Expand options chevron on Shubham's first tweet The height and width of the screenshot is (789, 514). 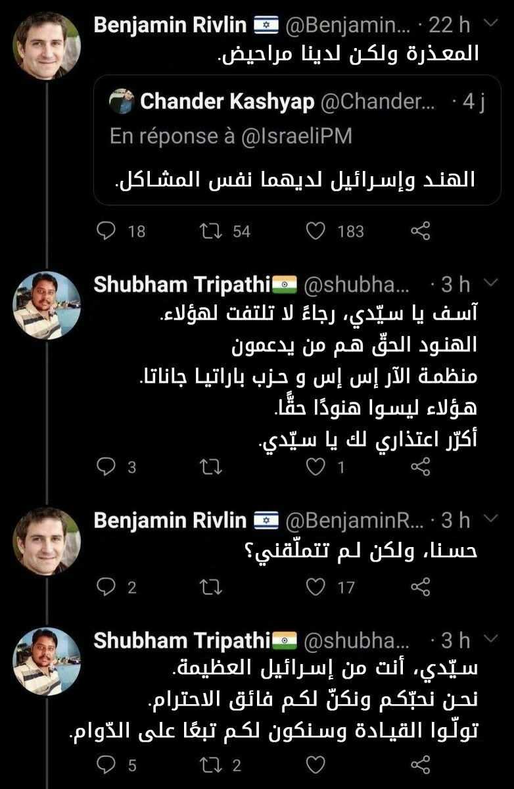(x=490, y=284)
